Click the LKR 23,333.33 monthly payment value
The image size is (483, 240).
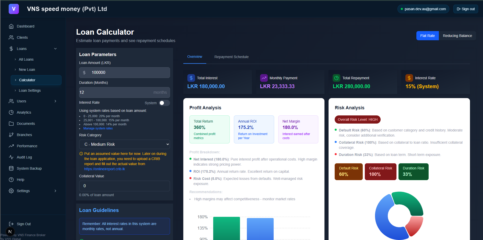[277, 86]
